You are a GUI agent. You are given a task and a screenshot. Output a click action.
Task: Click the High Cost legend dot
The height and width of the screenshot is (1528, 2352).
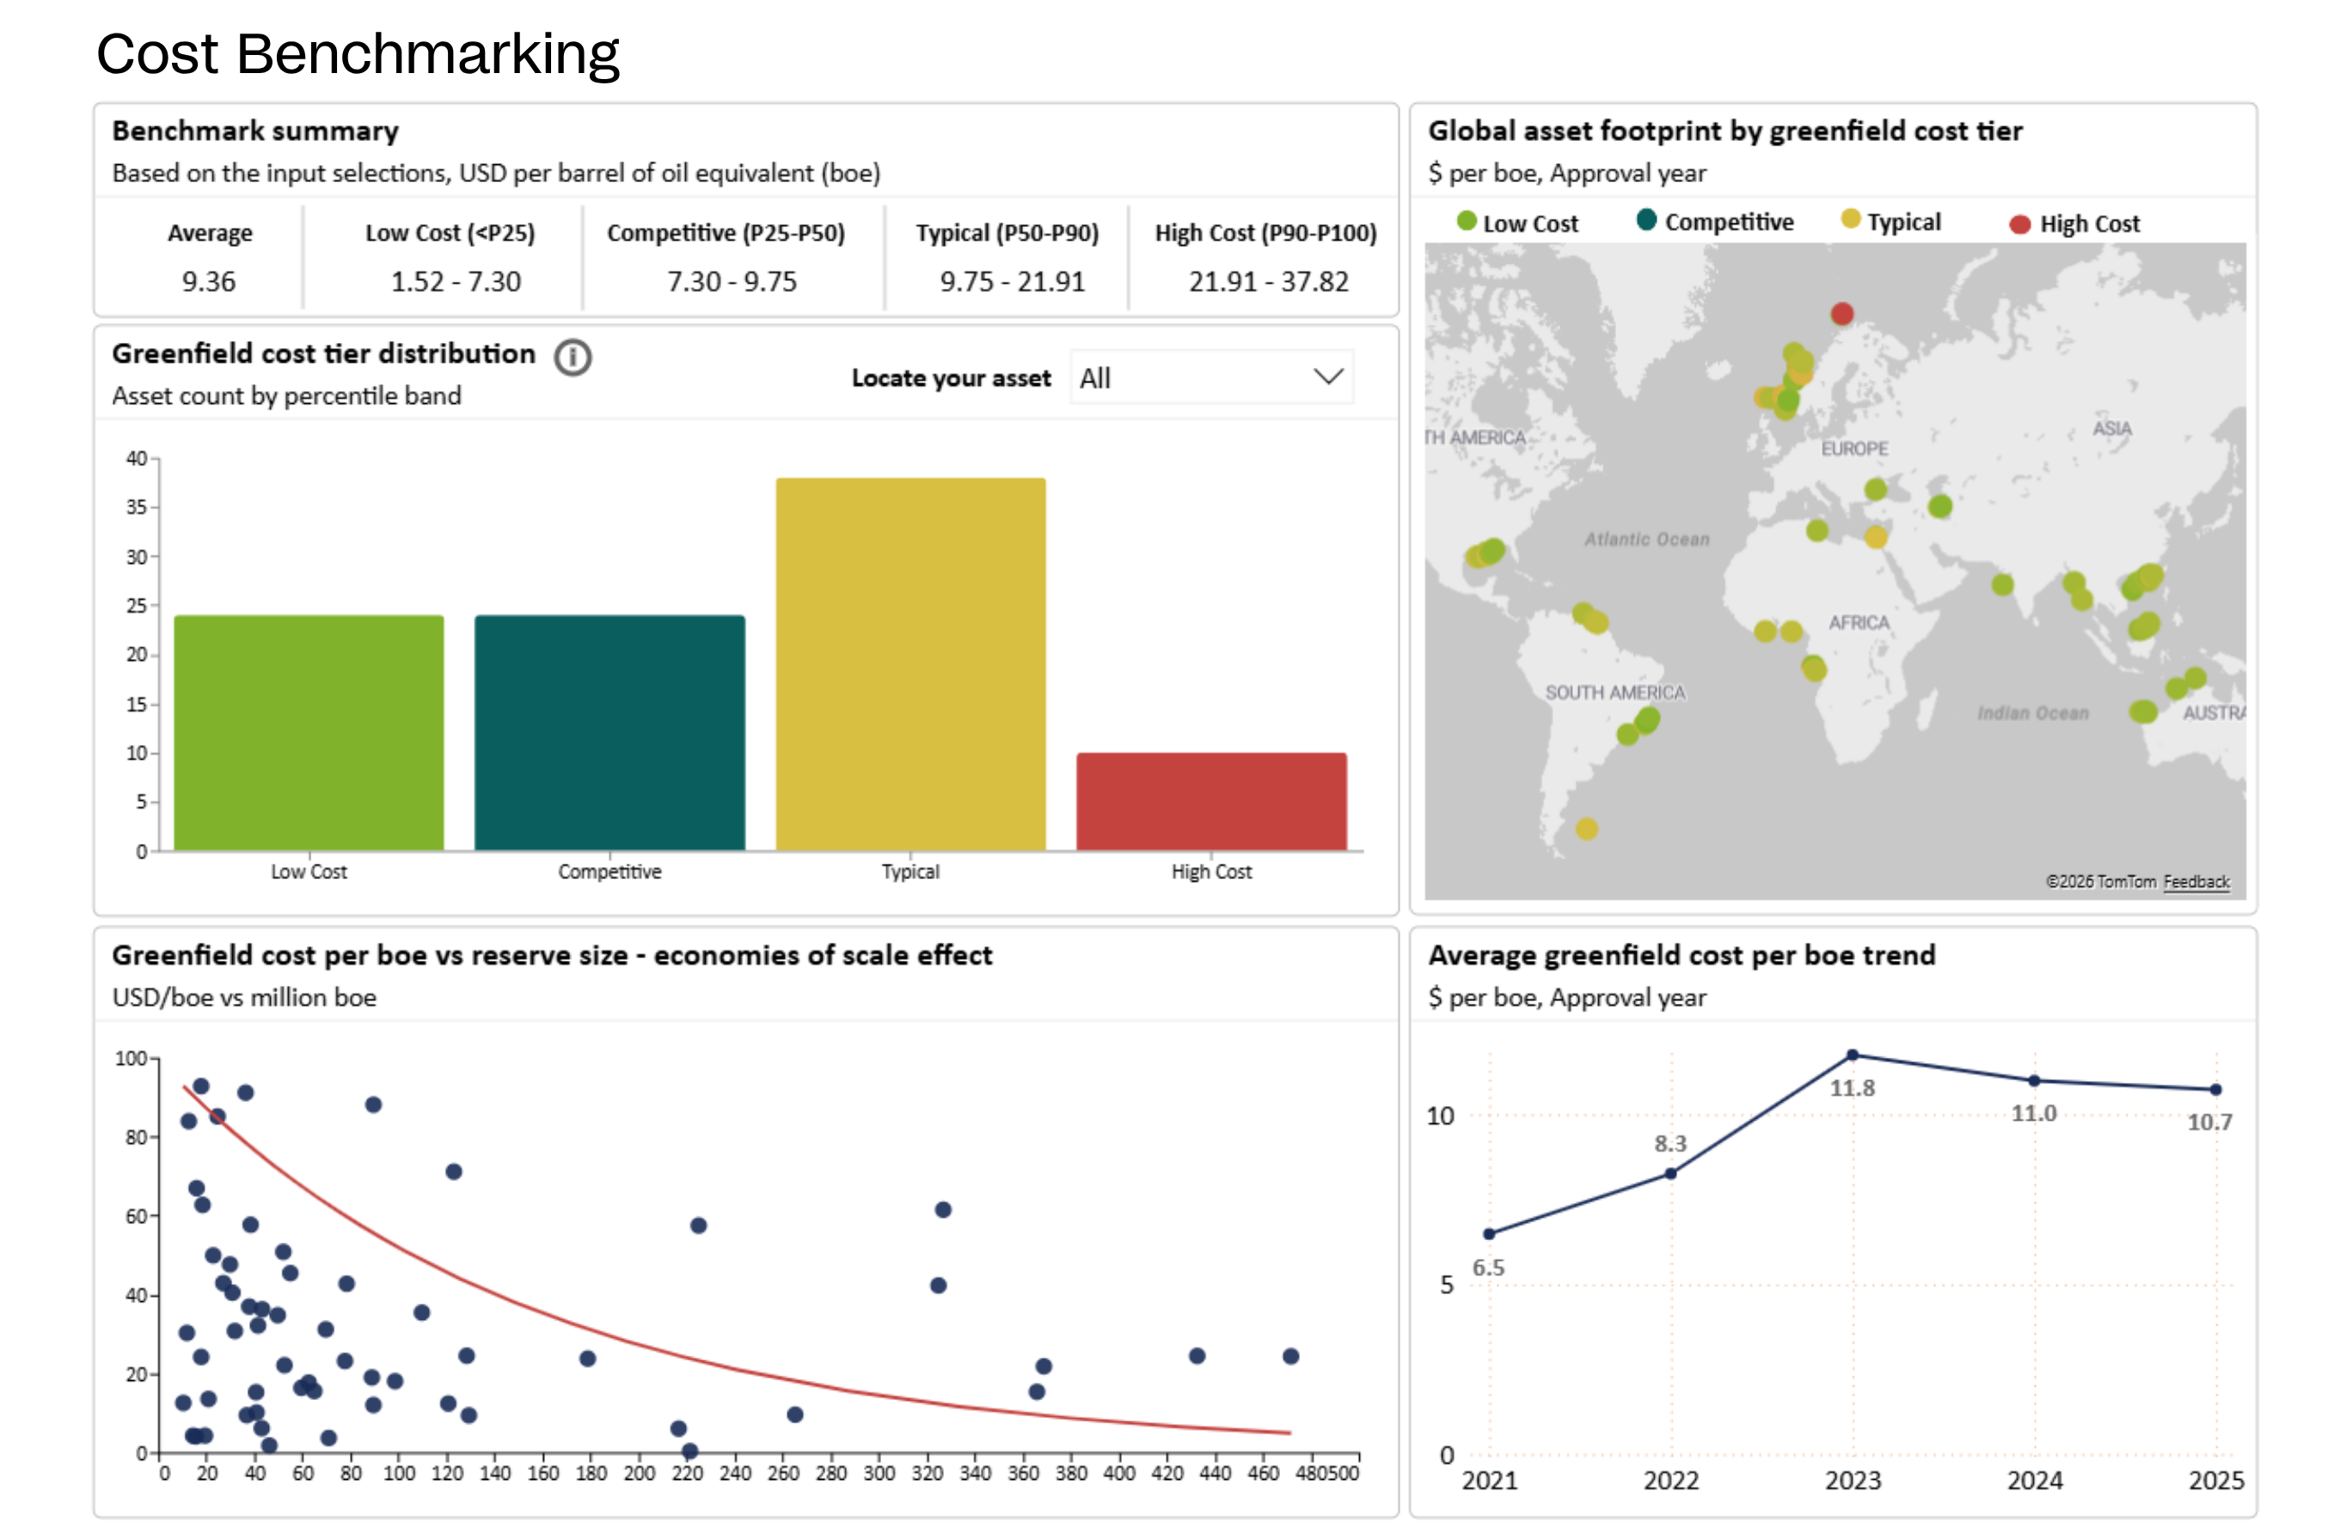coord(2020,224)
